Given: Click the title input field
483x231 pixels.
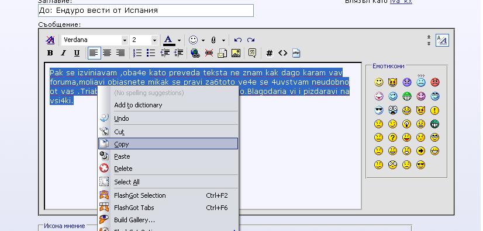Looking at the screenshot, I should (x=146, y=10).
